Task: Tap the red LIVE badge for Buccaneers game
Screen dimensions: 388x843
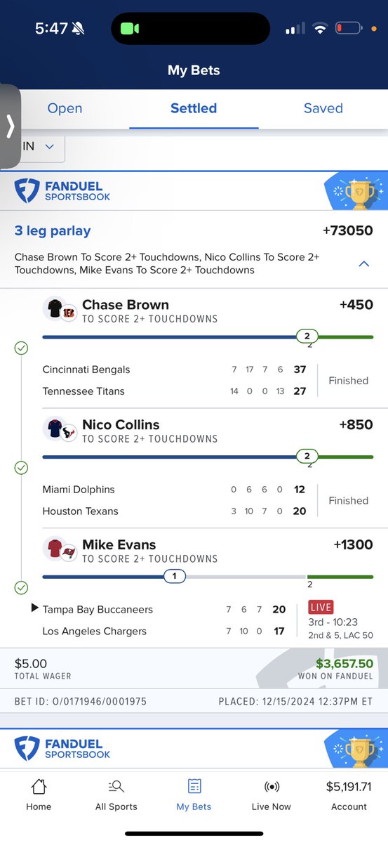Action: point(321,607)
